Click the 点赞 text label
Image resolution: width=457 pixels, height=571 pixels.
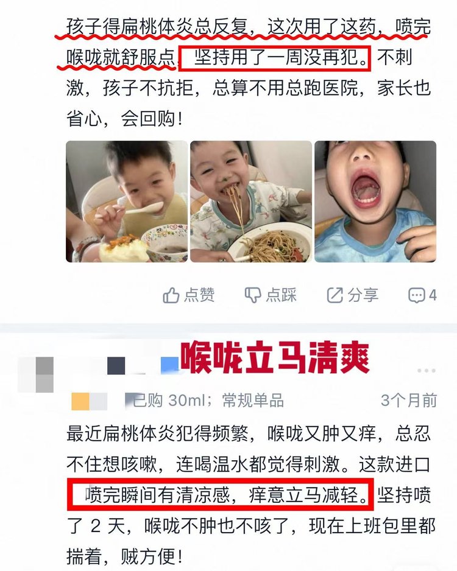tap(199, 295)
